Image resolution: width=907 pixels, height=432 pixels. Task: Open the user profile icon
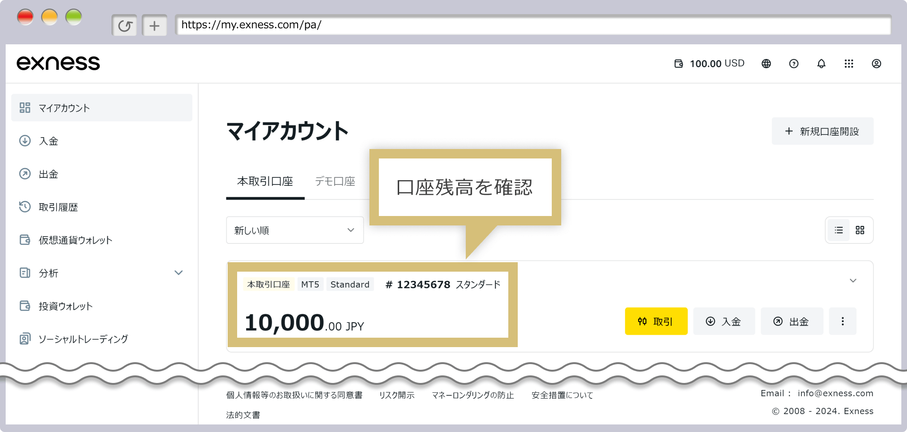(x=876, y=64)
